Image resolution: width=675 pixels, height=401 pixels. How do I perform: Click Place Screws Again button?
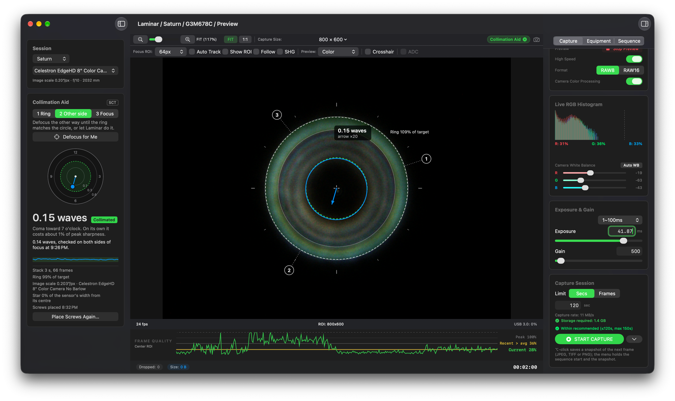[75, 317]
